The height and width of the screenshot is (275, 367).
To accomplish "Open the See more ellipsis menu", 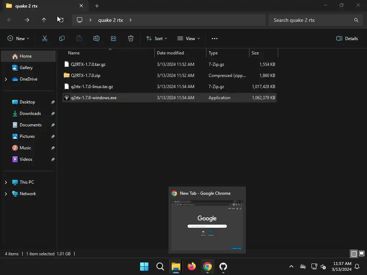I will pos(214,39).
